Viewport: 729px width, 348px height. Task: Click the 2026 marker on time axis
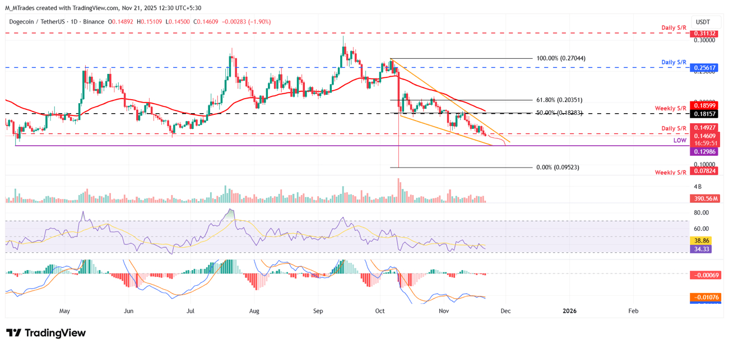pyautogui.click(x=569, y=310)
